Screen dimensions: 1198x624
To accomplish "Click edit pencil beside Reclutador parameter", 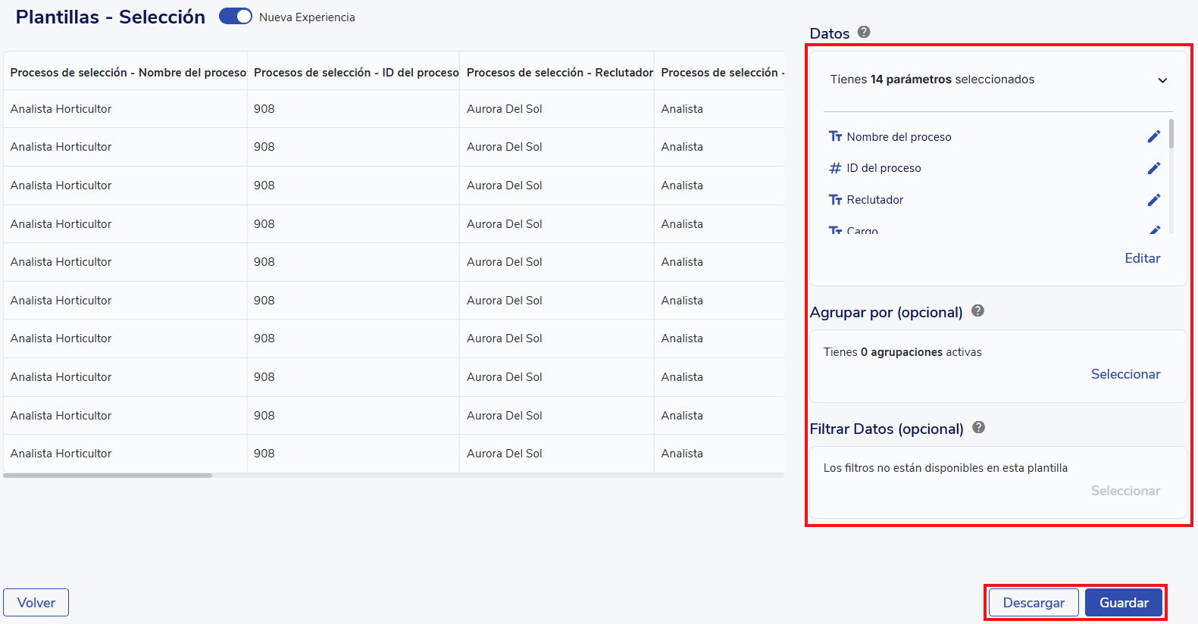I will point(1153,200).
